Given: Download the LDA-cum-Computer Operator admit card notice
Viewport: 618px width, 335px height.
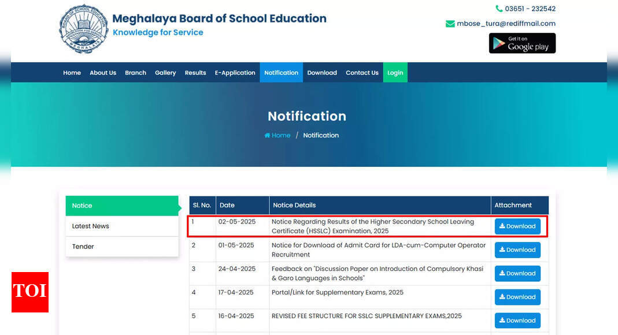Looking at the screenshot, I should point(517,250).
